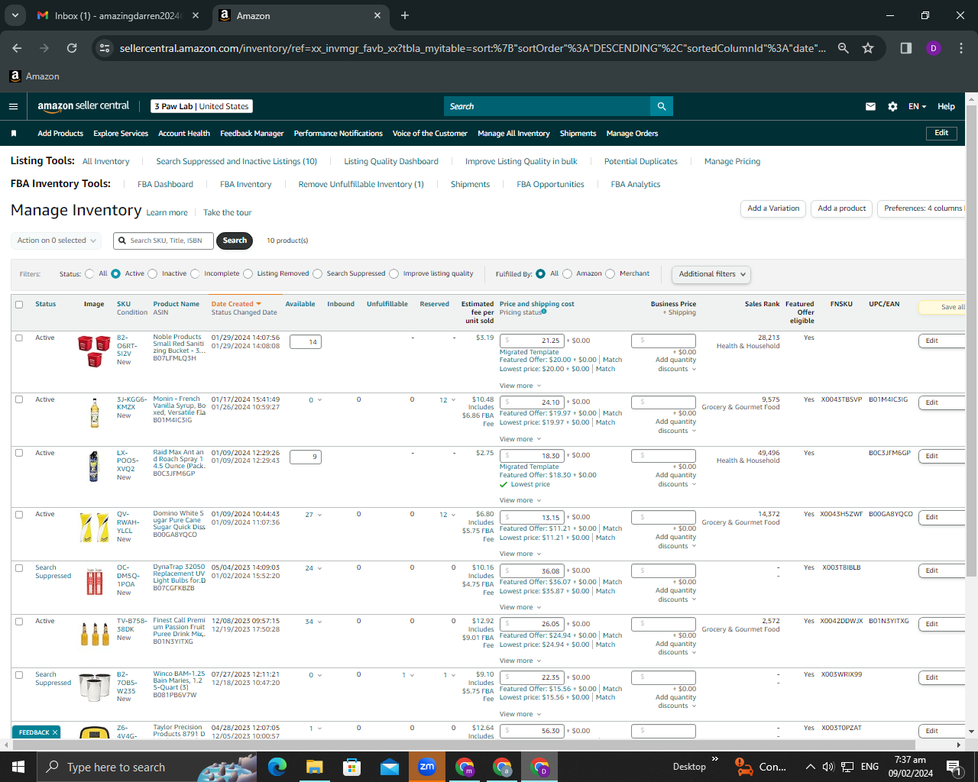Open the Chrome profile avatar D
Image resolution: width=978 pixels, height=782 pixels.
[933, 48]
